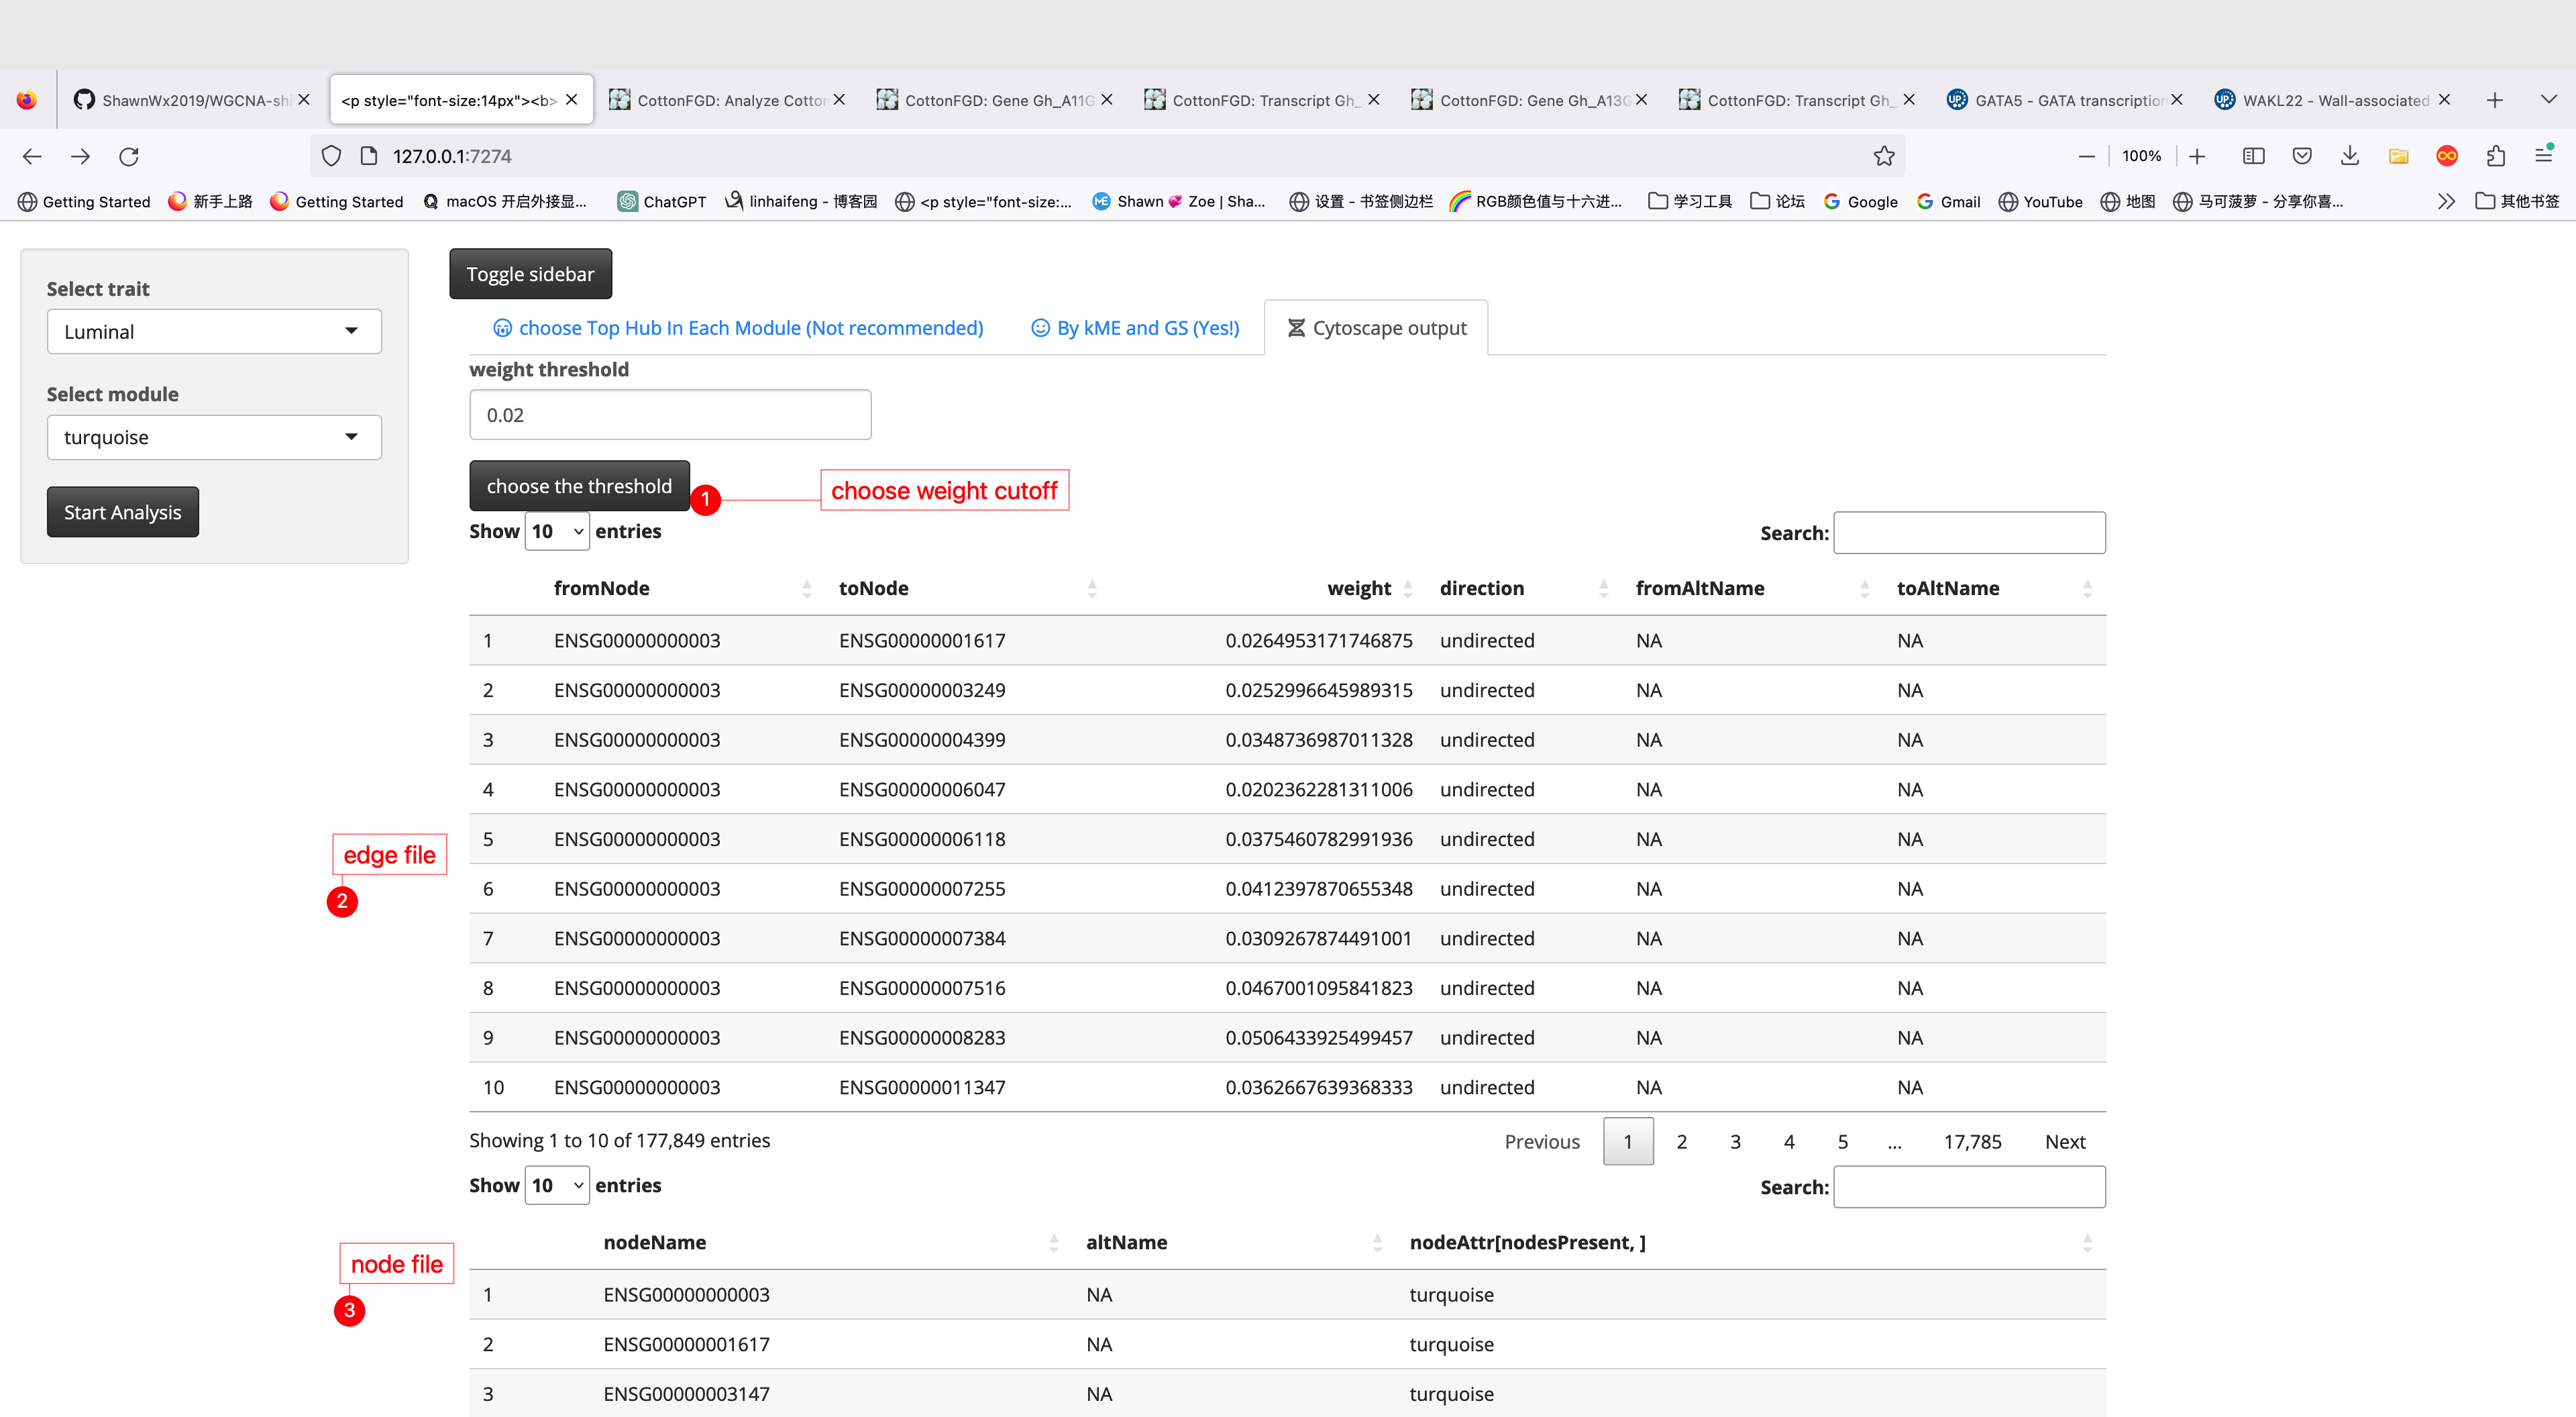Image resolution: width=2576 pixels, height=1417 pixels.
Task: Reload the current page
Action: 129,156
